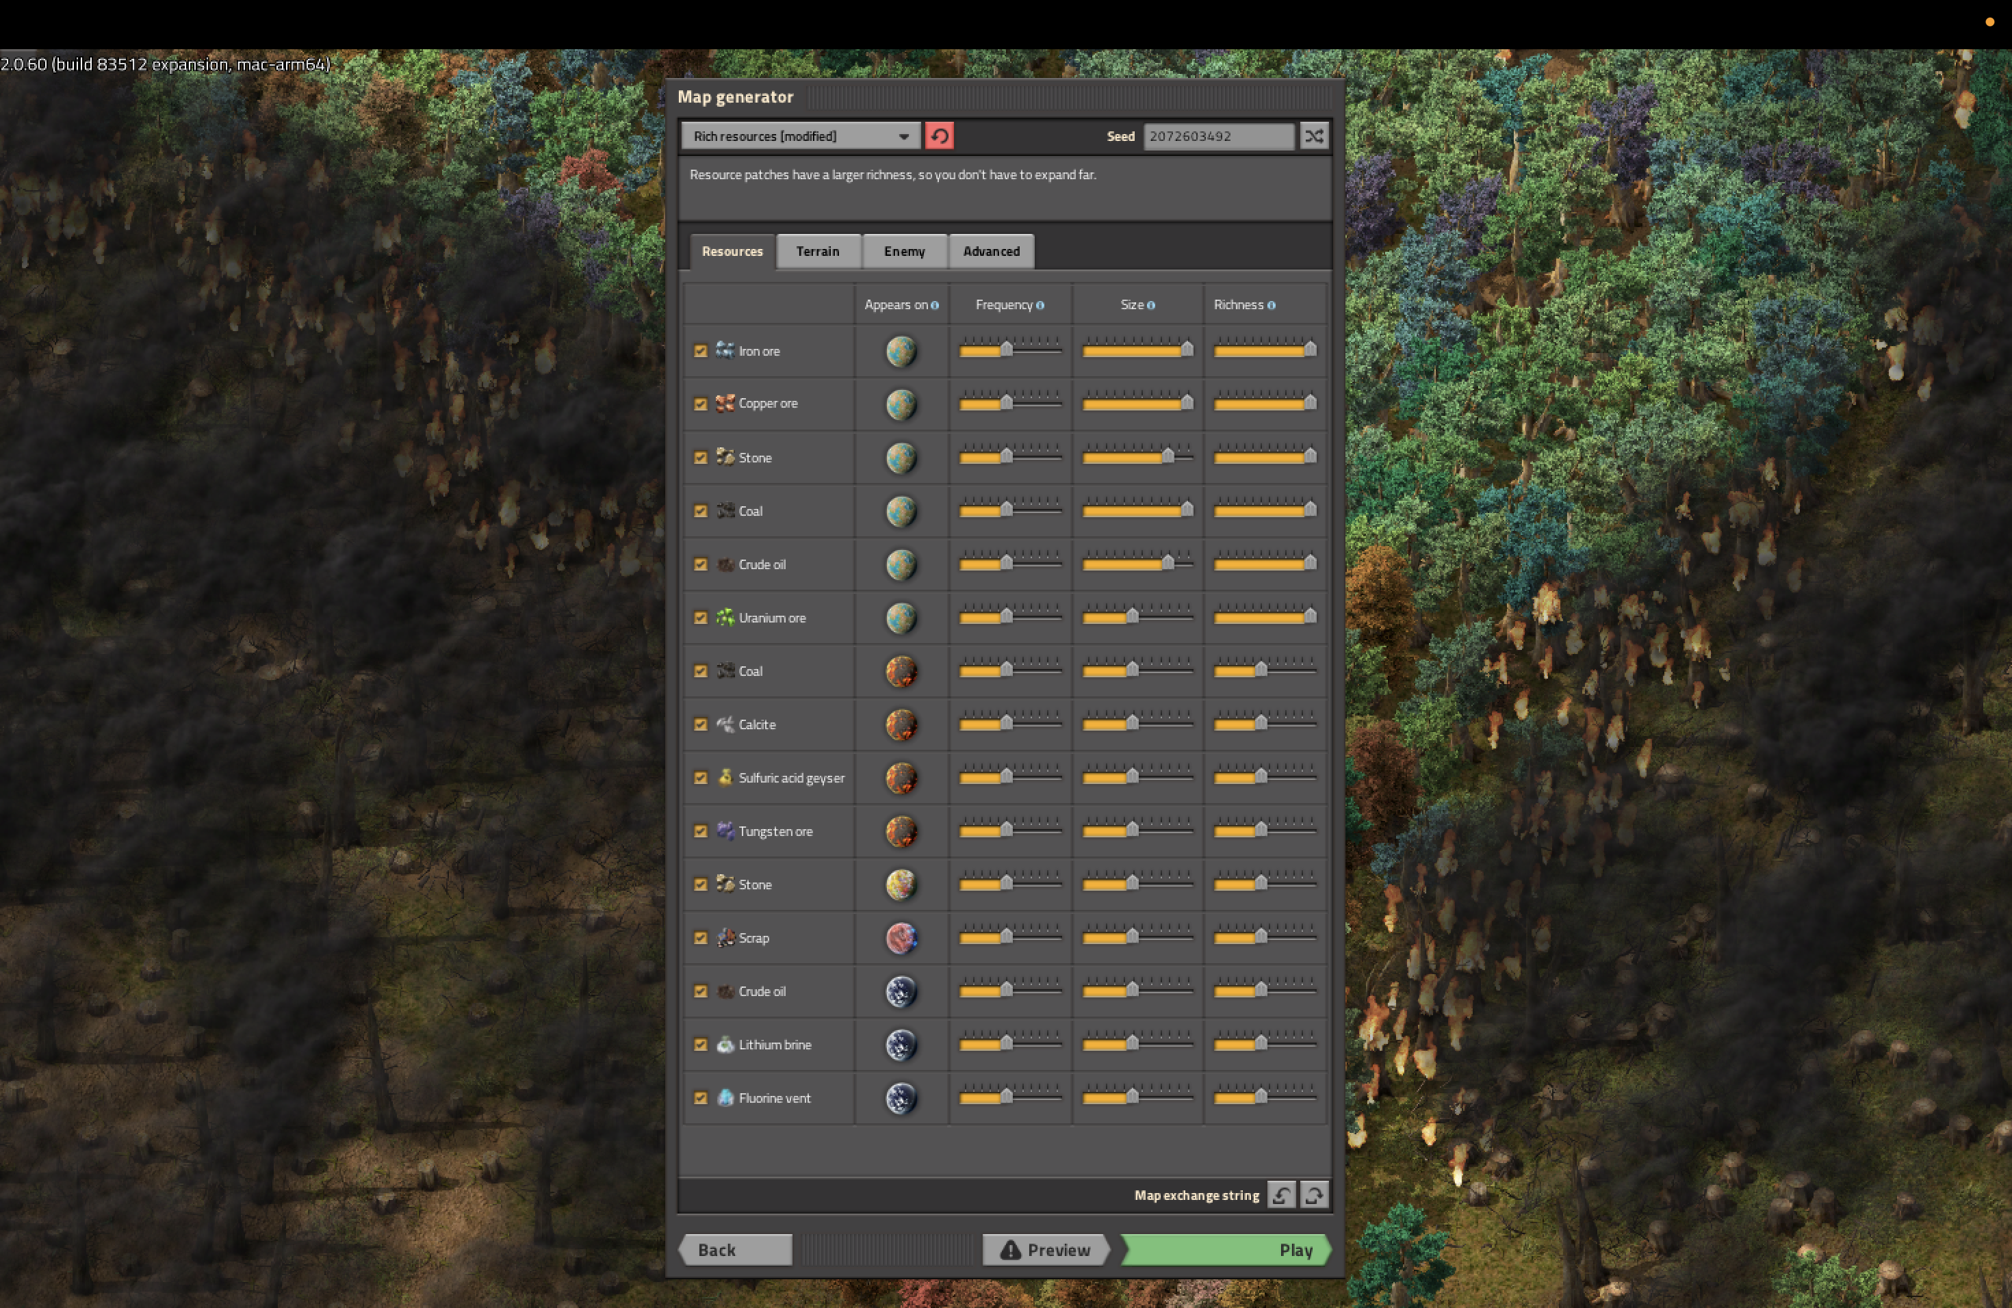Uncheck the Uranium ore resource
The width and height of the screenshot is (2012, 1308).
pos(700,618)
